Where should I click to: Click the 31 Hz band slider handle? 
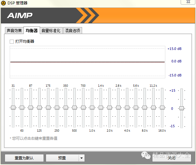click(13, 108)
